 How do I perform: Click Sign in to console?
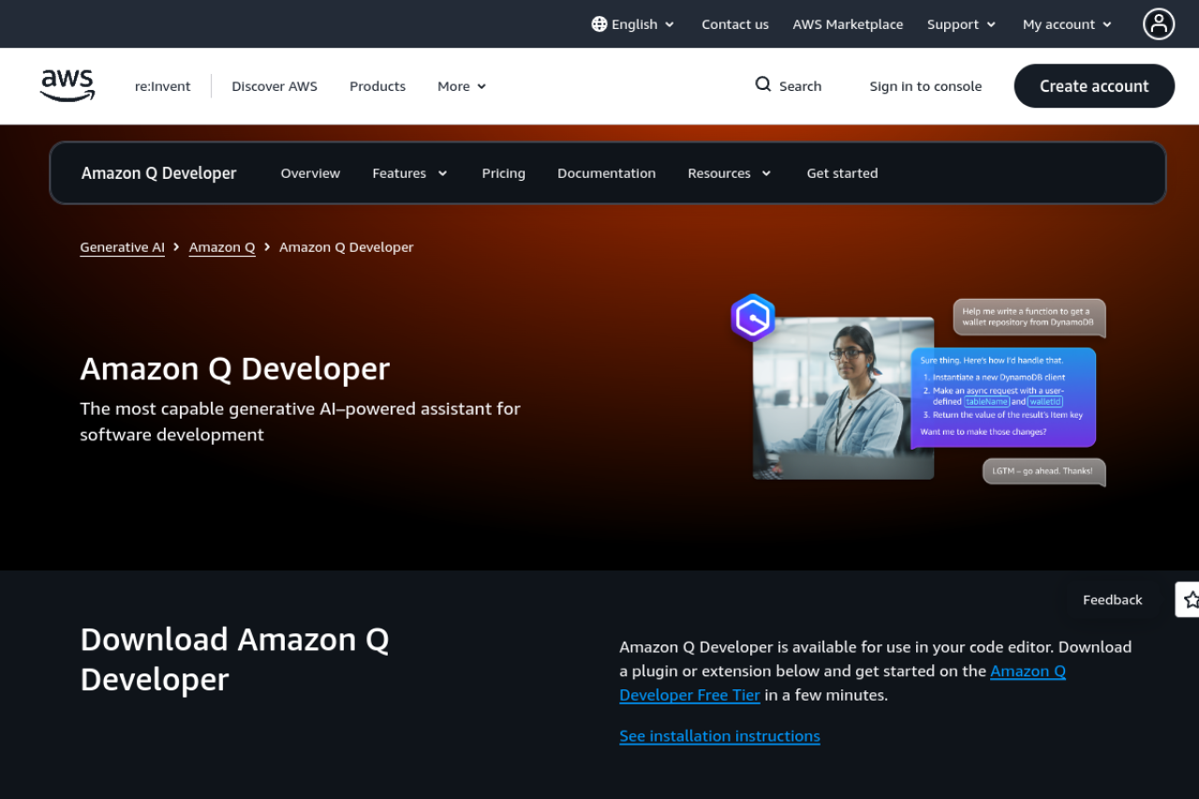[x=925, y=86]
